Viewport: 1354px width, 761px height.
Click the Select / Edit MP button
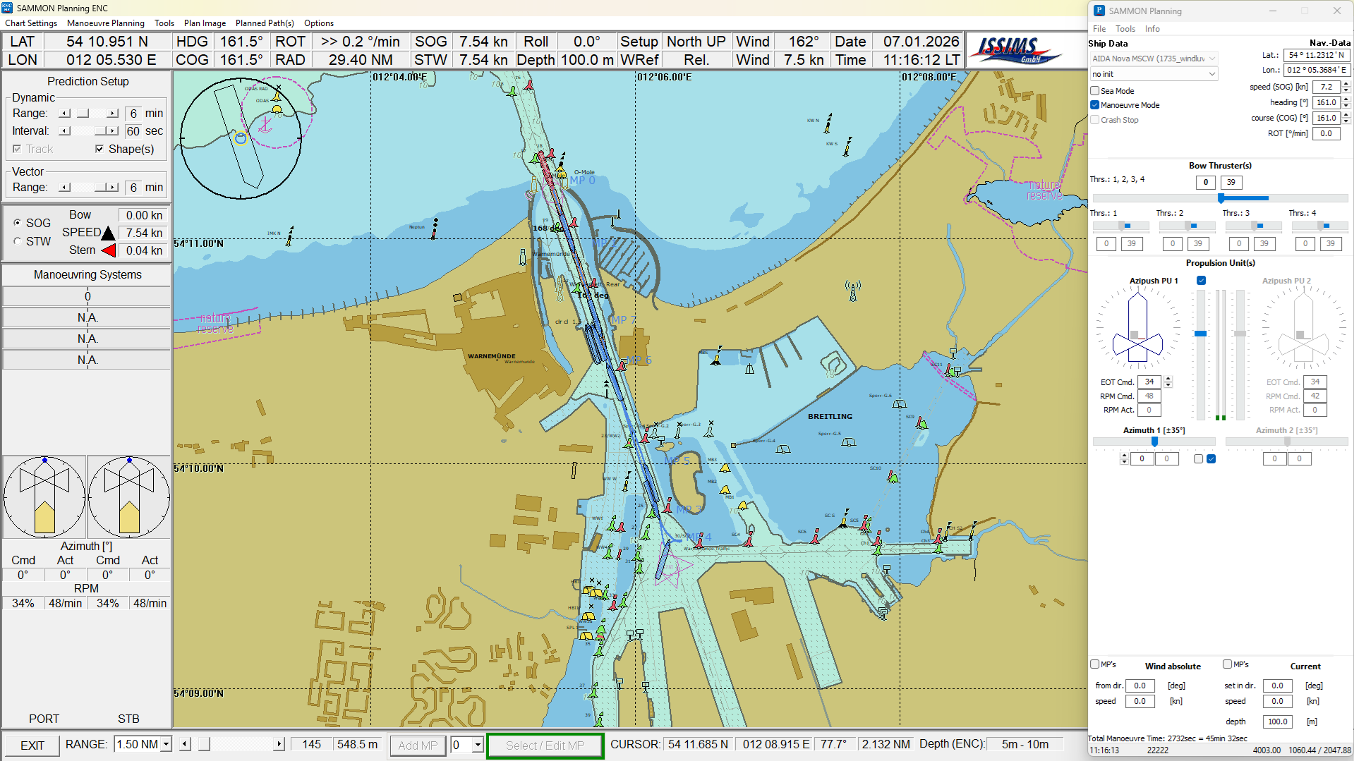pyautogui.click(x=545, y=745)
